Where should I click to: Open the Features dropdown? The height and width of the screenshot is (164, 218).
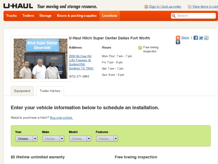tap(107, 139)
